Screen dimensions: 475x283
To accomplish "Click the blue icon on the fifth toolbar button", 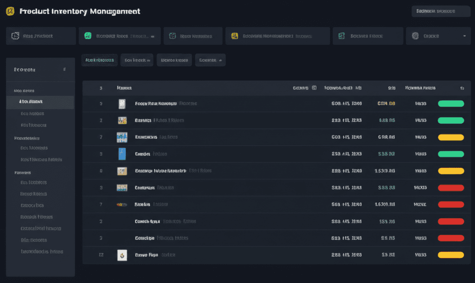I will point(342,36).
